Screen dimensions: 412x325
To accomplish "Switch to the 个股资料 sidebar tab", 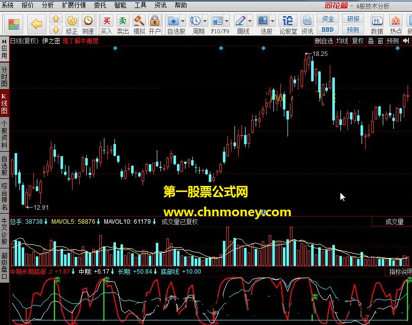I will click(x=4, y=135).
